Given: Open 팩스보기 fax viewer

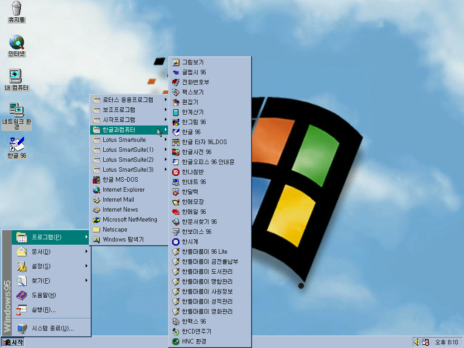Looking at the screenshot, I should tap(210, 92).
